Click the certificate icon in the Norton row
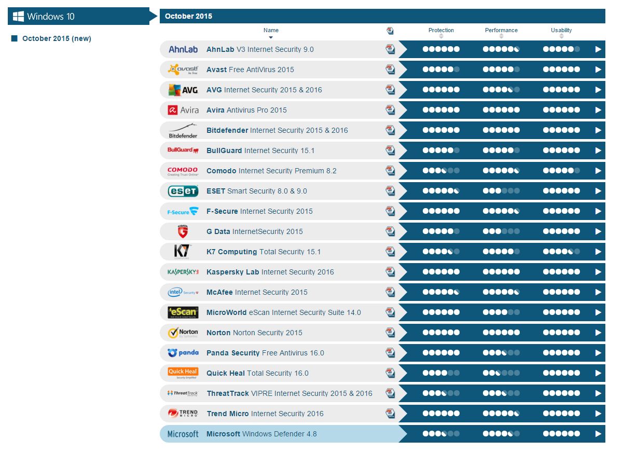 tap(390, 333)
